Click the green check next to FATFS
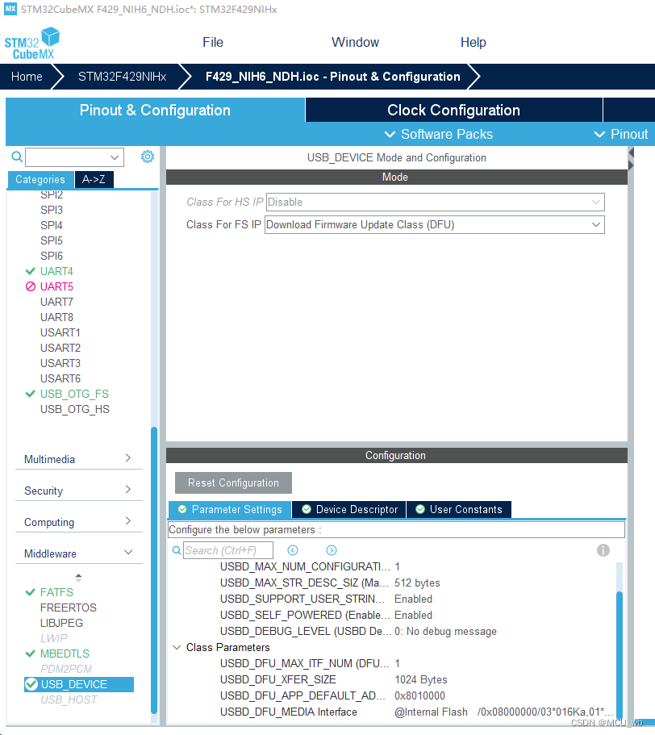Image resolution: width=655 pixels, height=735 pixels. click(31, 592)
